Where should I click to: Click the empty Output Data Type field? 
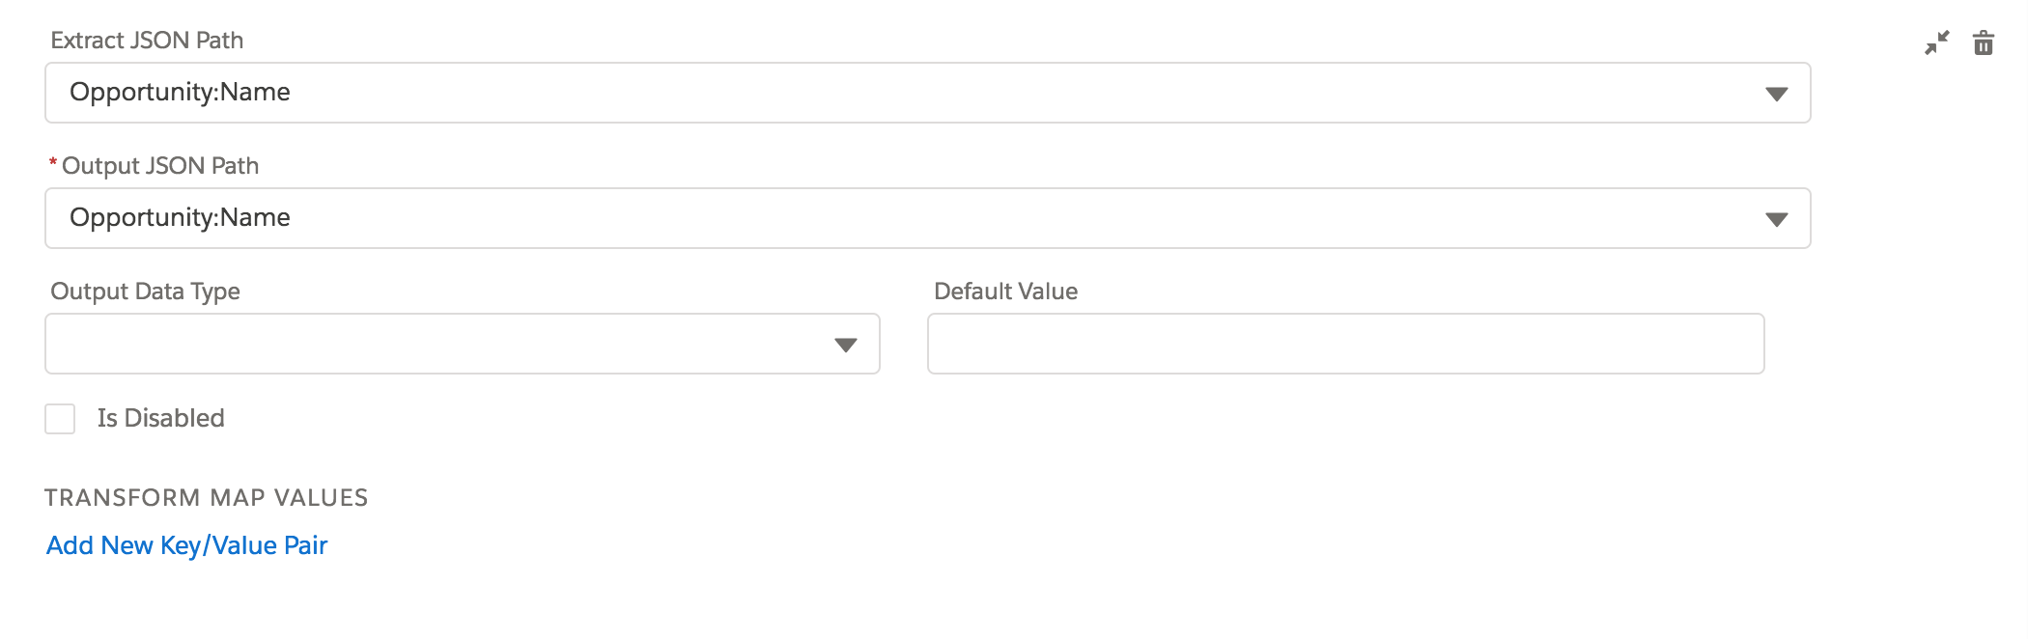[435, 344]
